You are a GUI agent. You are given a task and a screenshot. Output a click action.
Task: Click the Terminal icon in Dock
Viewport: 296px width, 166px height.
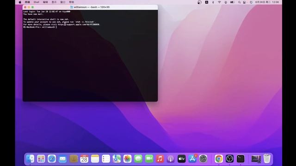coord(240,159)
